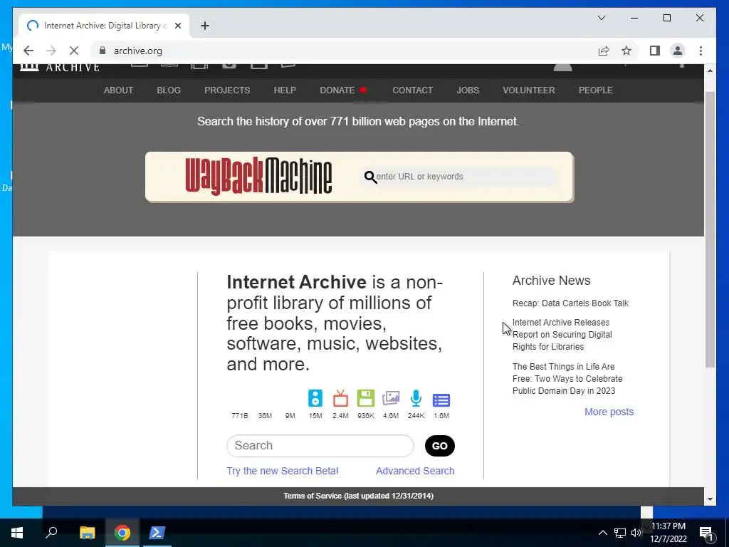Open the Advanced Search link

click(415, 471)
